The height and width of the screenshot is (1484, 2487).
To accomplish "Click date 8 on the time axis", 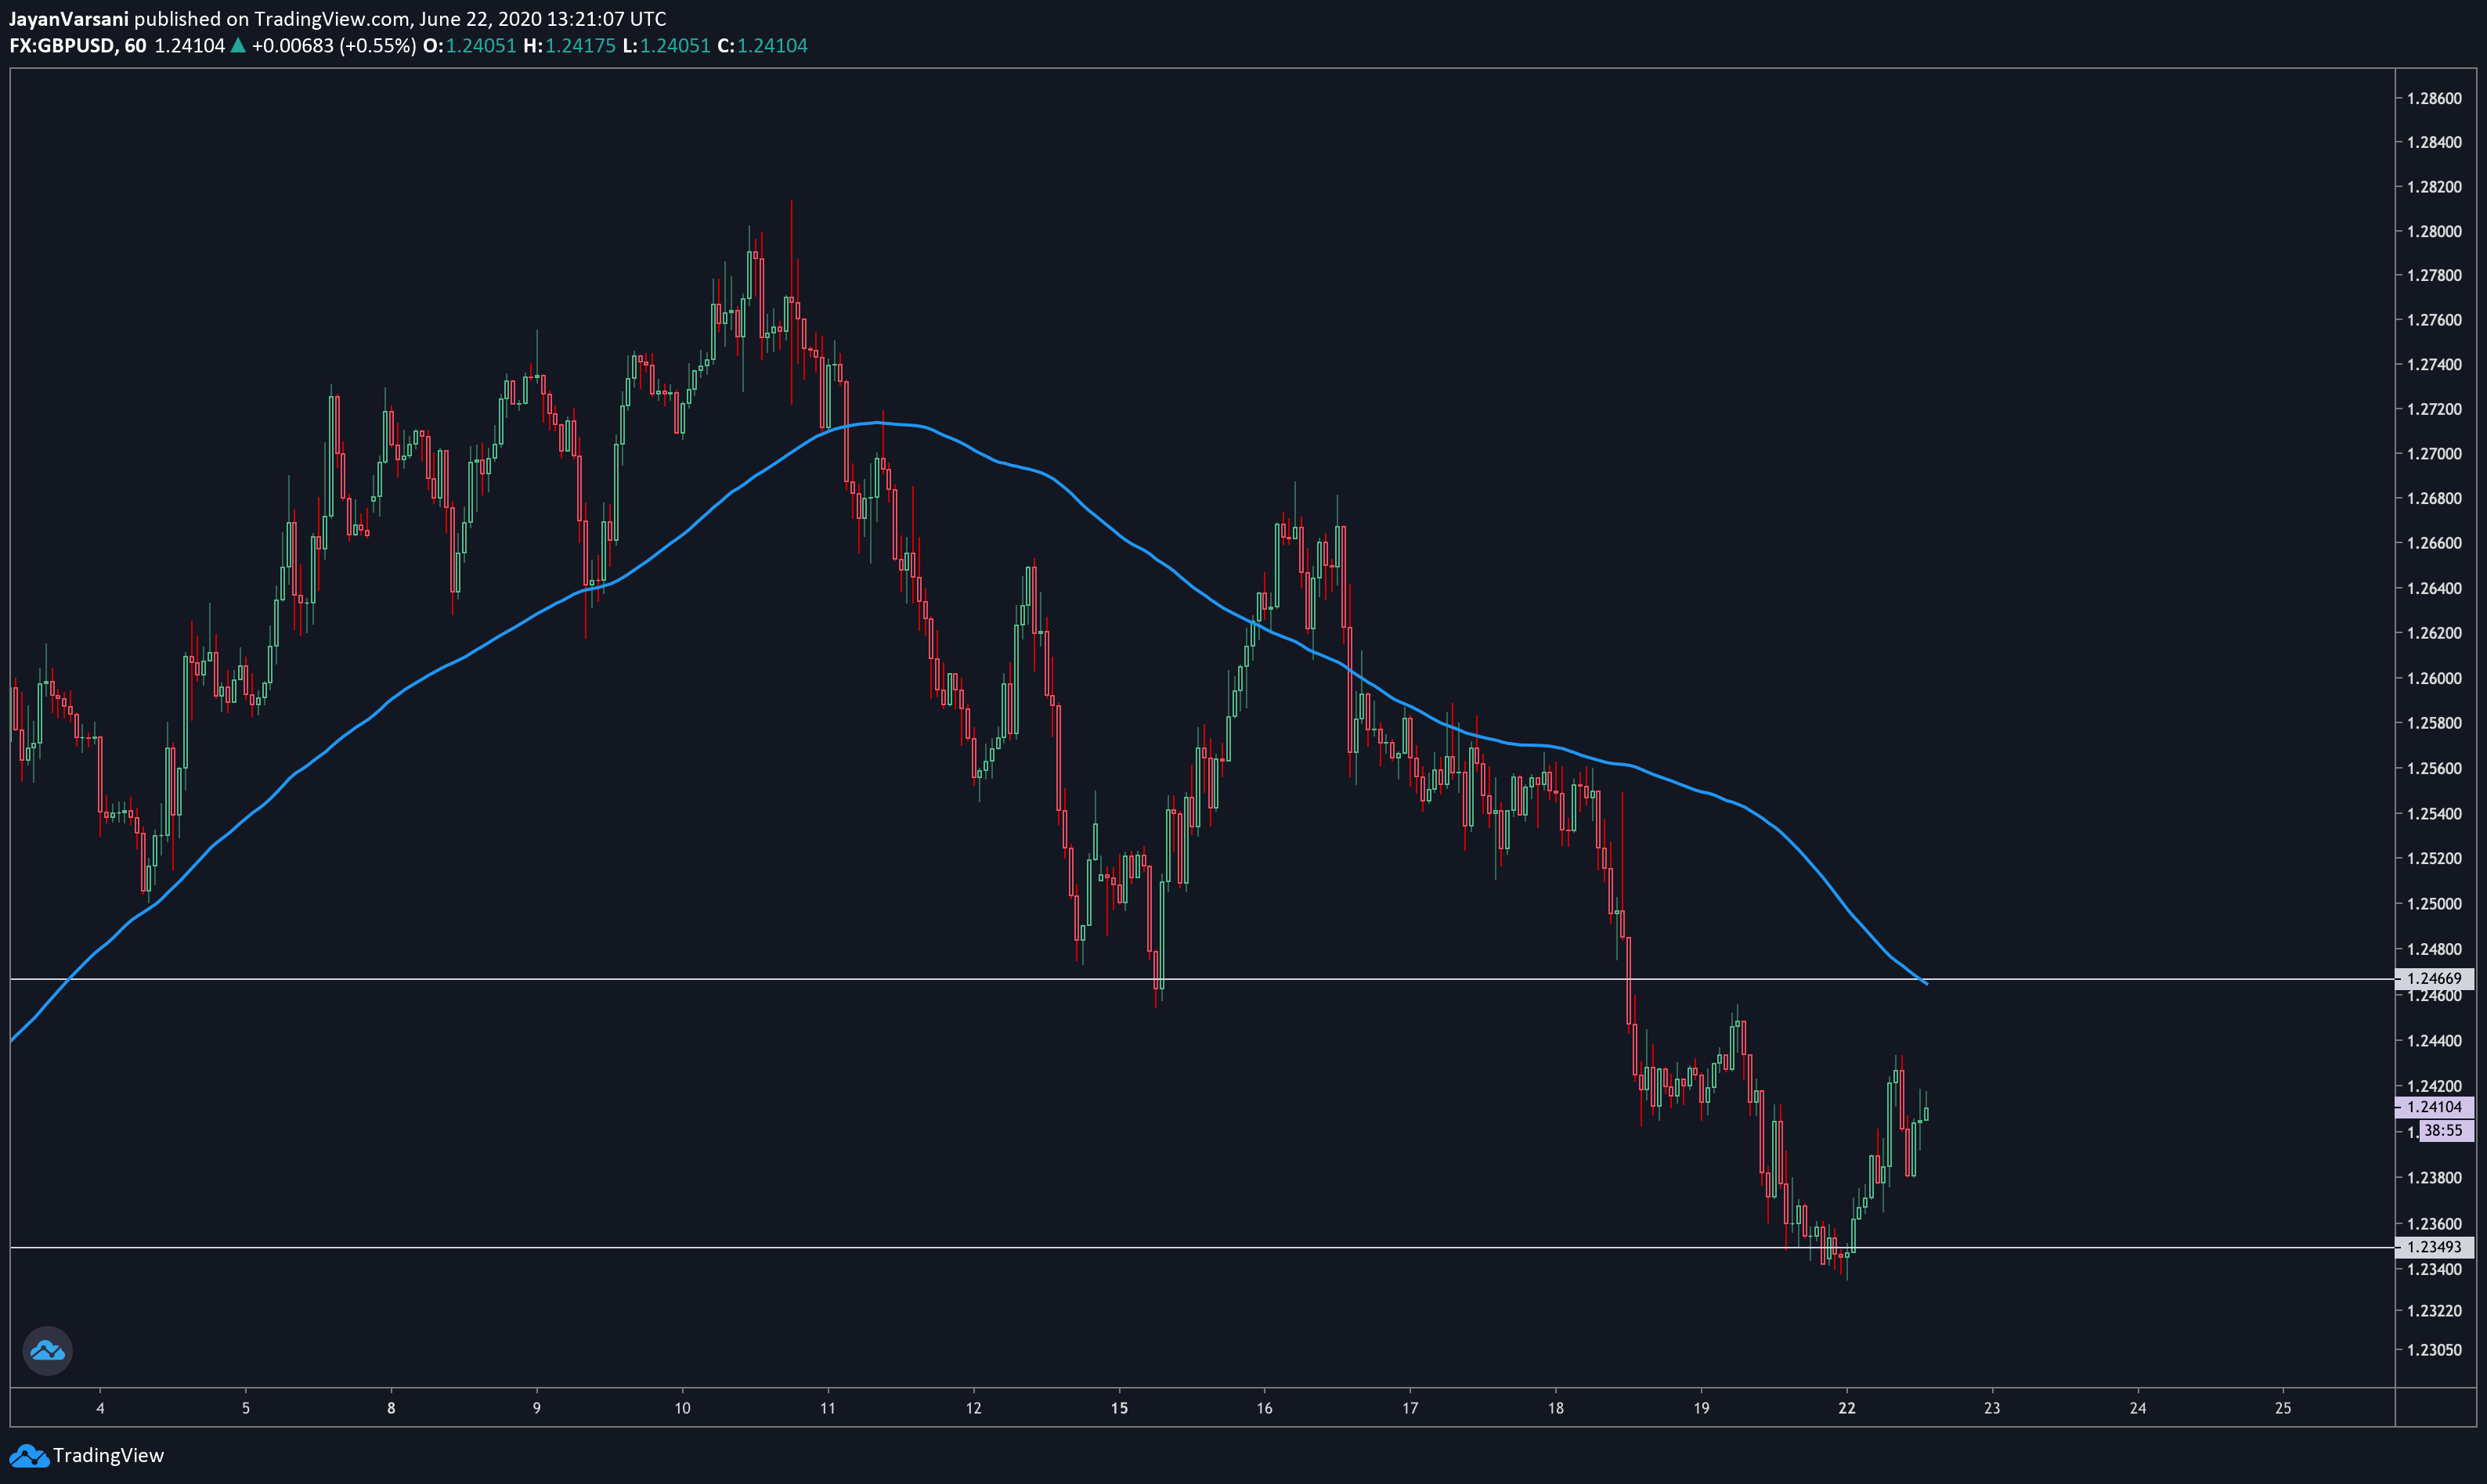I will (392, 1408).
